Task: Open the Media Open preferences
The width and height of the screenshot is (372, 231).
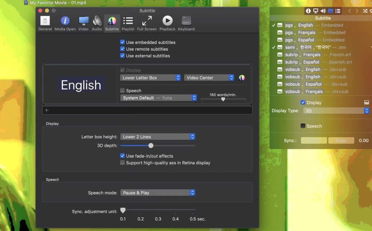Action: [x=65, y=23]
